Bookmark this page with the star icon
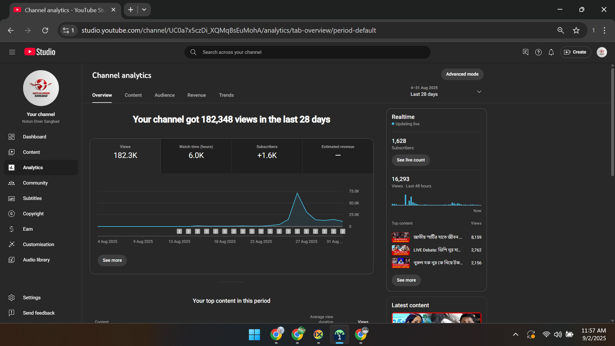 click(576, 30)
